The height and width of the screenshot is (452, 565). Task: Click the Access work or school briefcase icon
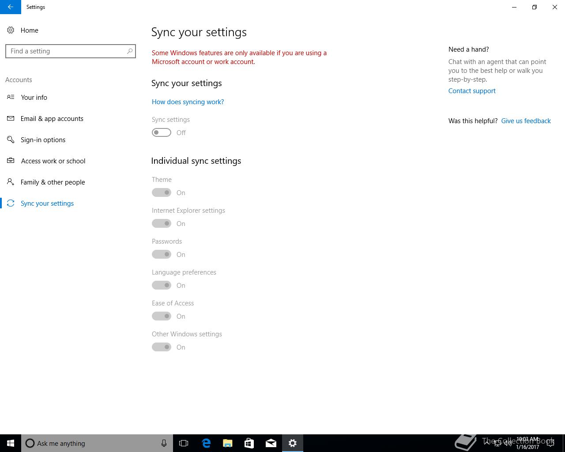click(11, 161)
